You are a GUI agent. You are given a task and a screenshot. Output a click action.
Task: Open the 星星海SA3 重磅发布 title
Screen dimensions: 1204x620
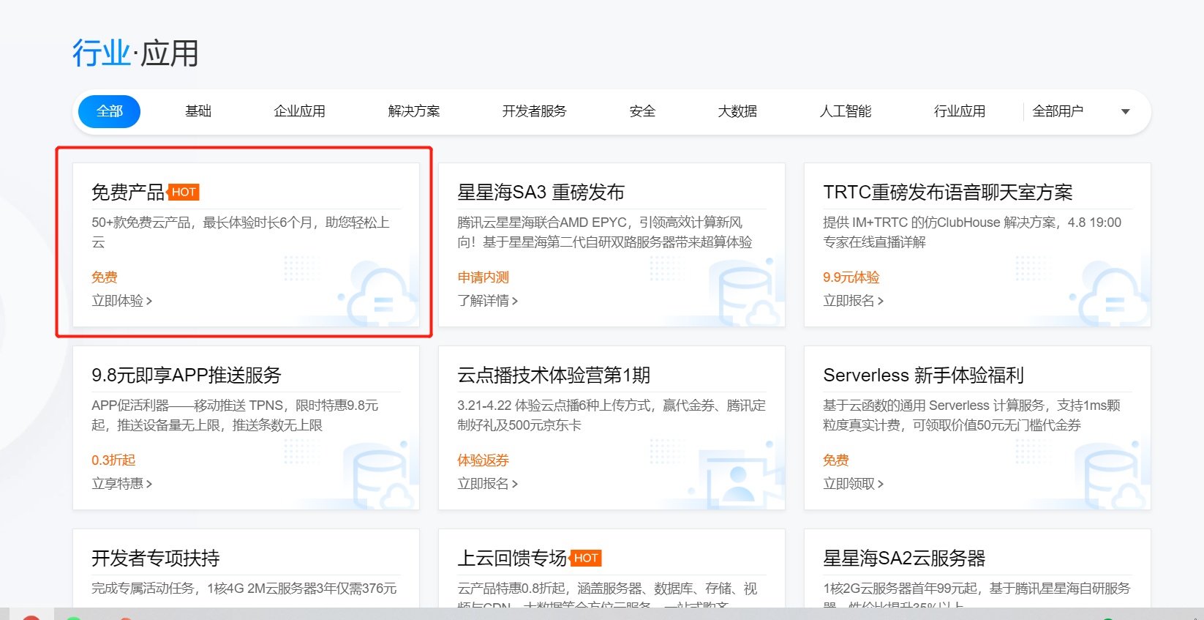tap(541, 193)
